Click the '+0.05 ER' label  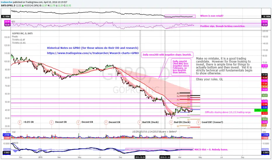28,122
